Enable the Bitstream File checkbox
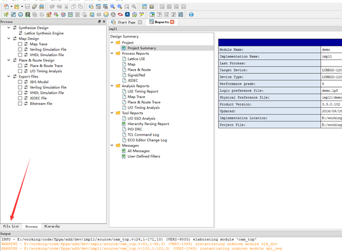The image size is (342, 251). 20,104
